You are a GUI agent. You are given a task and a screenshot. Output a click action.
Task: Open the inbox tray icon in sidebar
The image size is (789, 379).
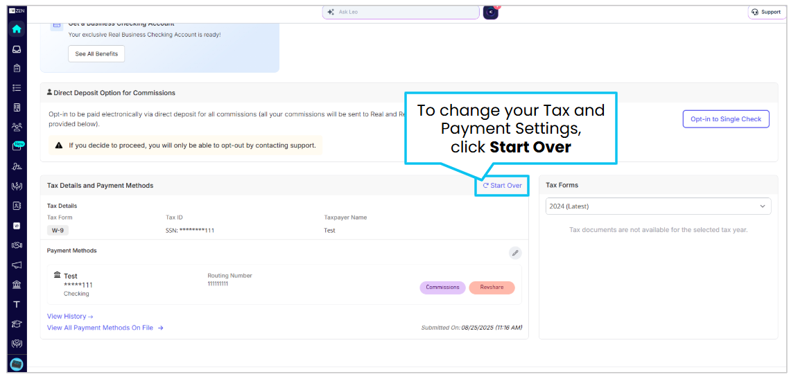(x=17, y=49)
